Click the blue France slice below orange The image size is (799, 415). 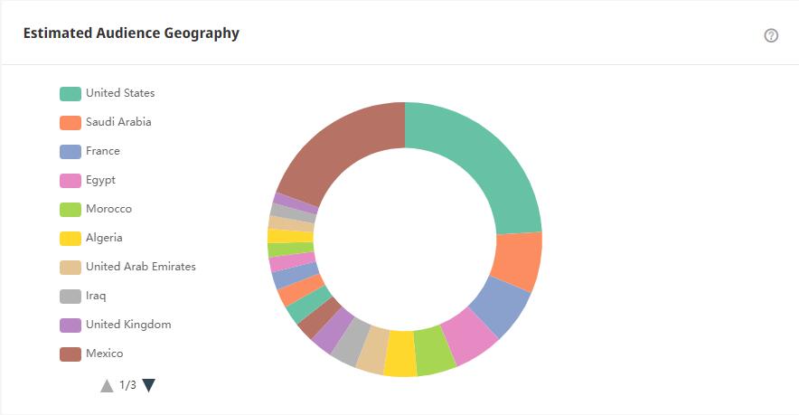(x=502, y=306)
